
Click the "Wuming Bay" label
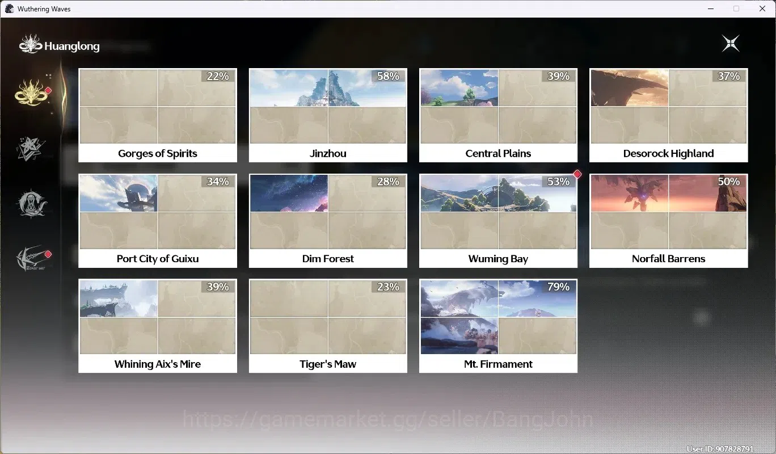tap(498, 259)
